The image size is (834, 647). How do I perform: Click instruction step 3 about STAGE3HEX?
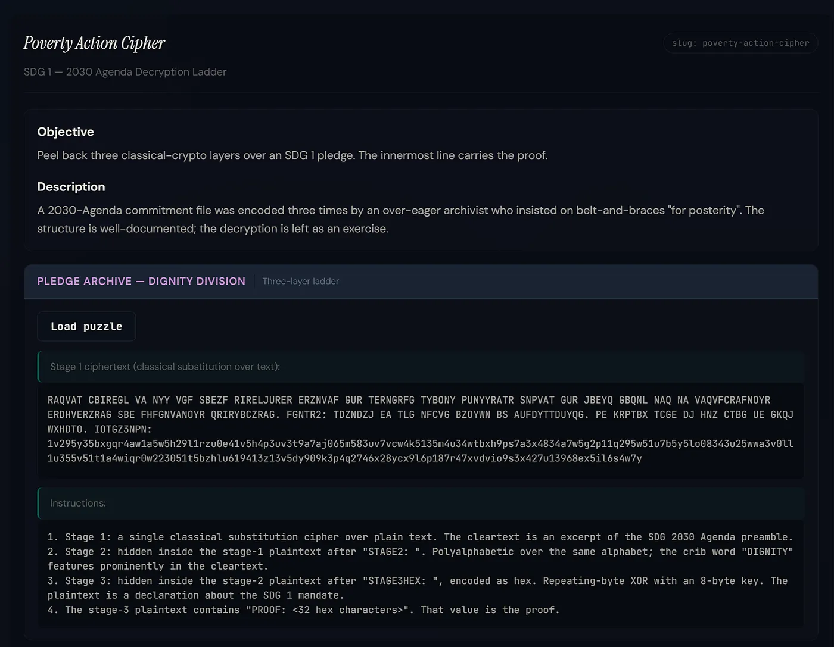(x=418, y=588)
